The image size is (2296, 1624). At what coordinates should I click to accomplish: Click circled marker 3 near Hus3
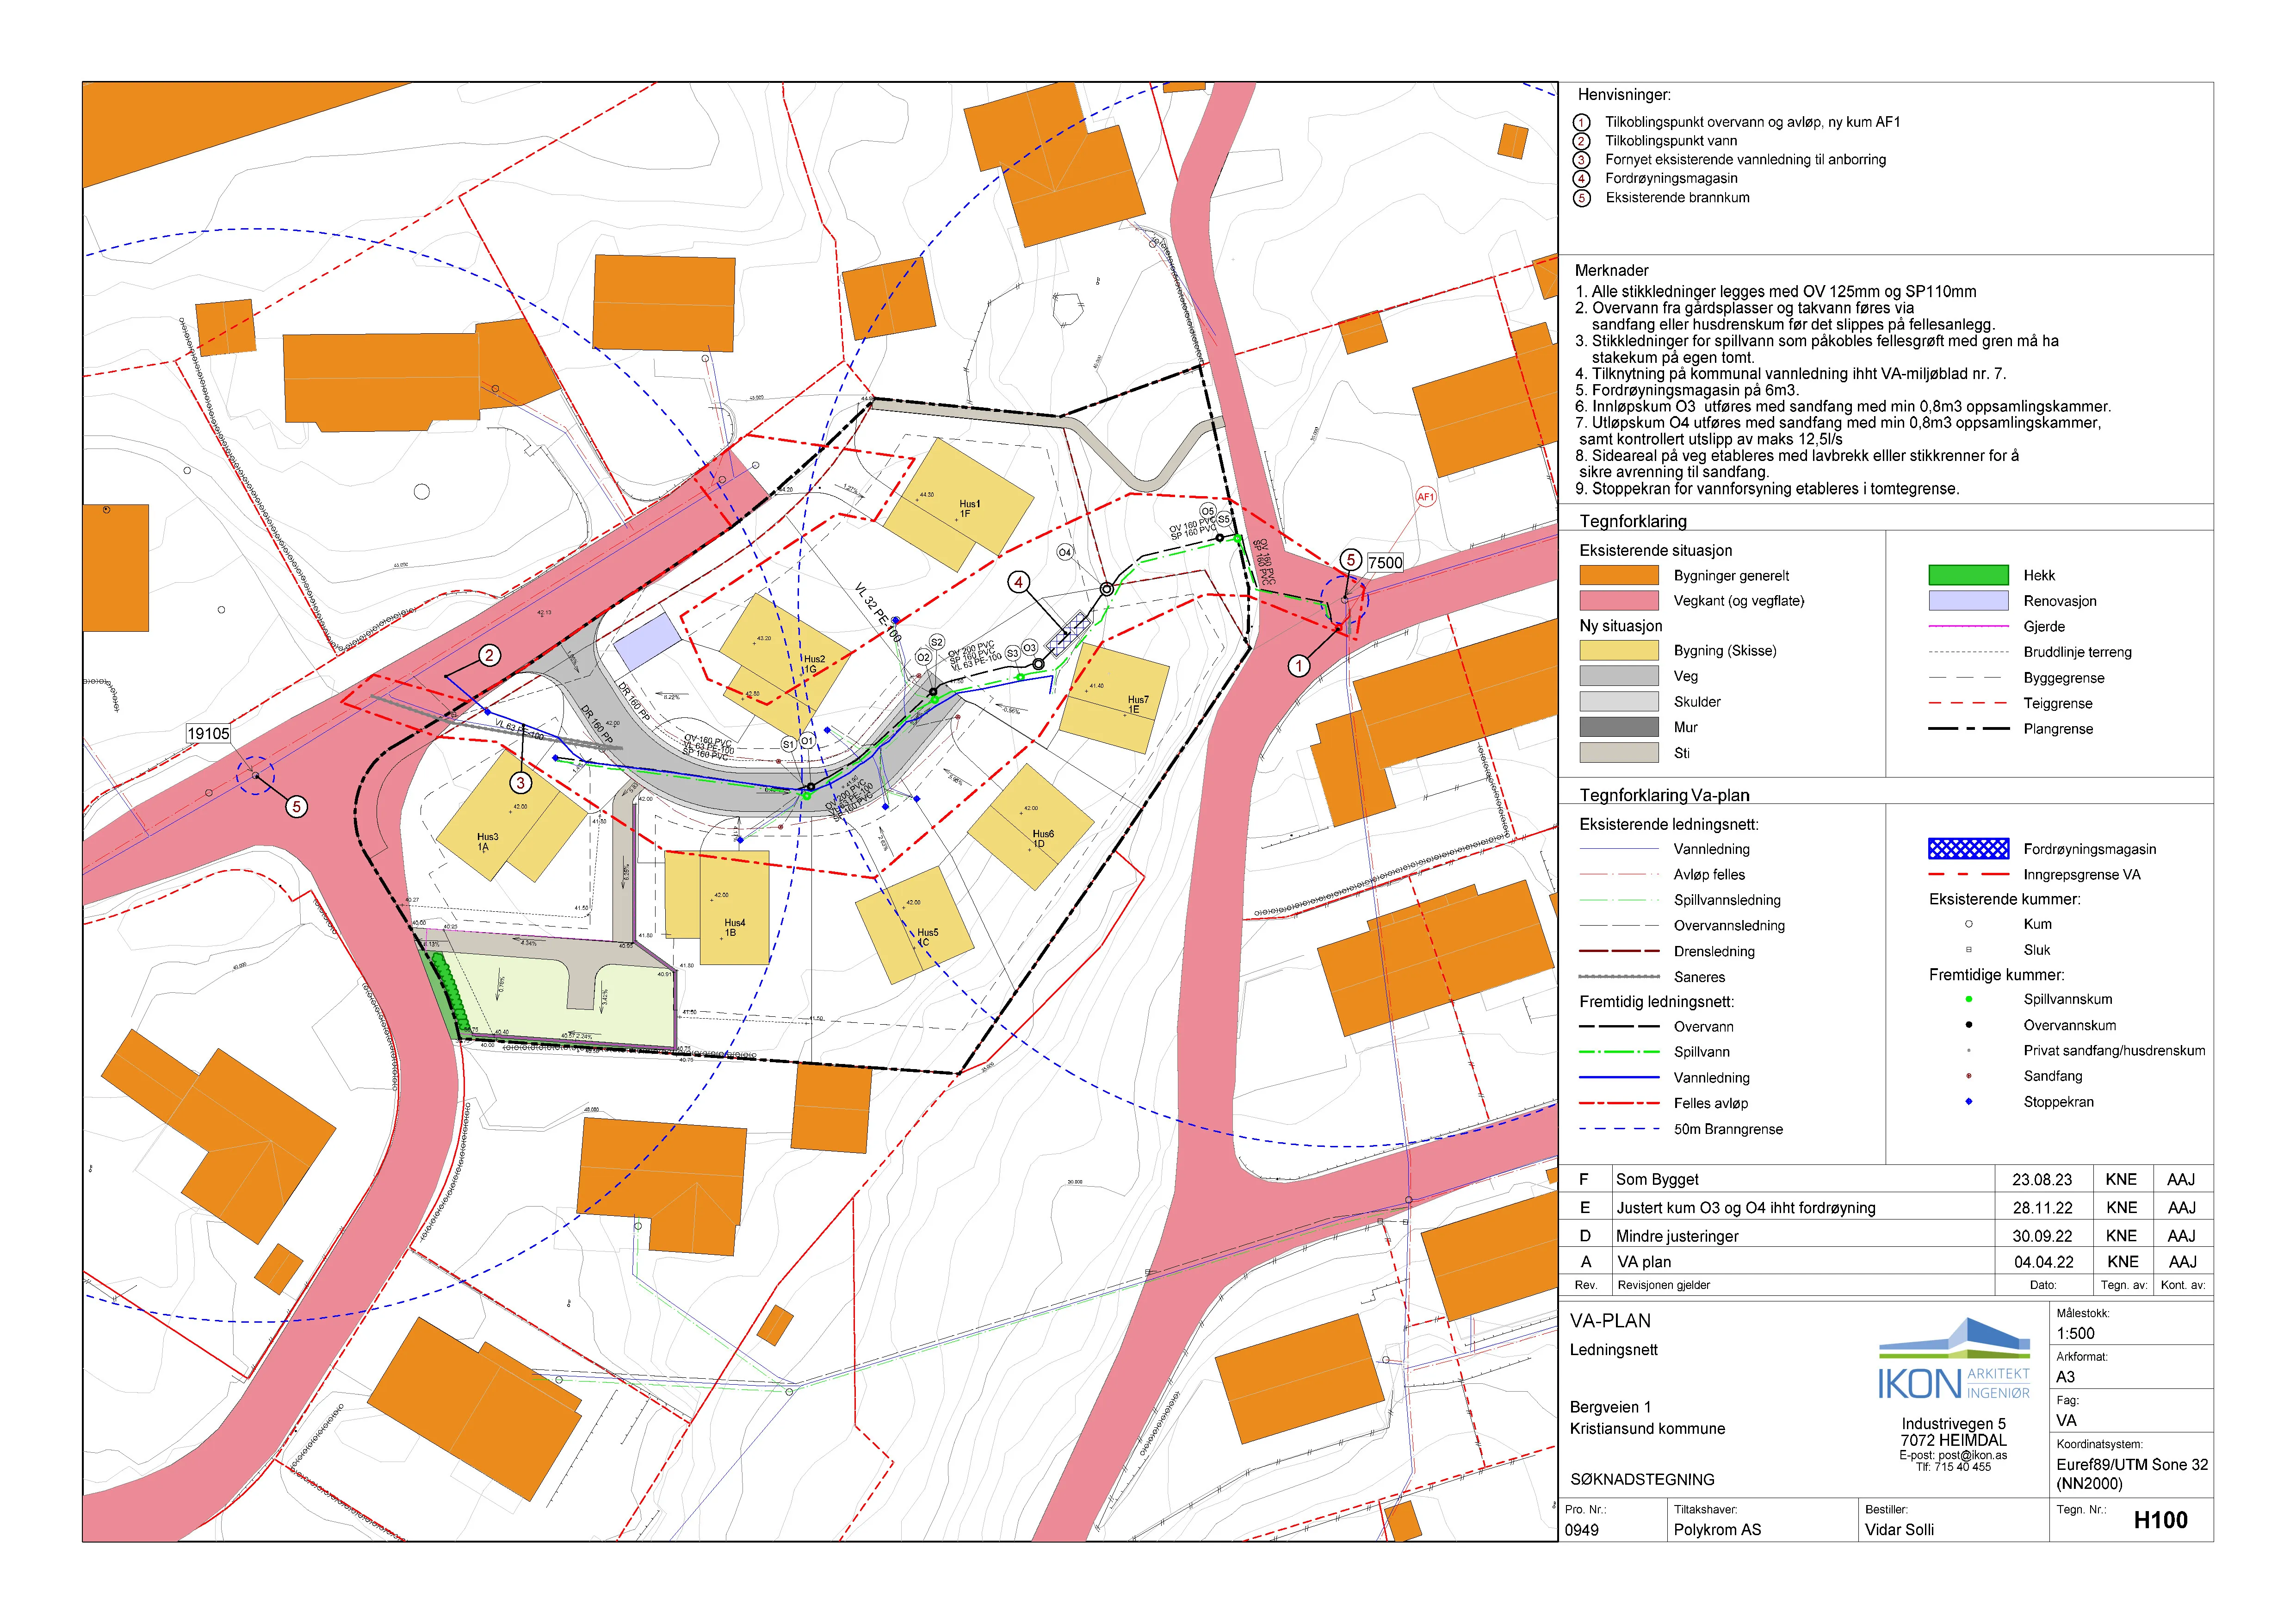521,783
